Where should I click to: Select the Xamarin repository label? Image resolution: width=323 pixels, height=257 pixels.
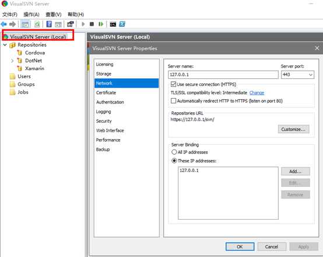[x=34, y=68]
